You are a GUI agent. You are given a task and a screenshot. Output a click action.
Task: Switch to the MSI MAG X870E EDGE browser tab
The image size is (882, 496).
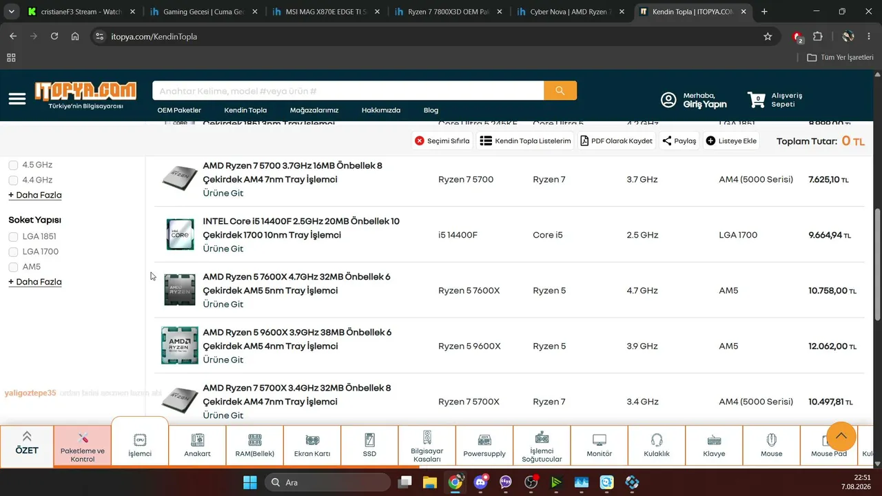click(325, 12)
